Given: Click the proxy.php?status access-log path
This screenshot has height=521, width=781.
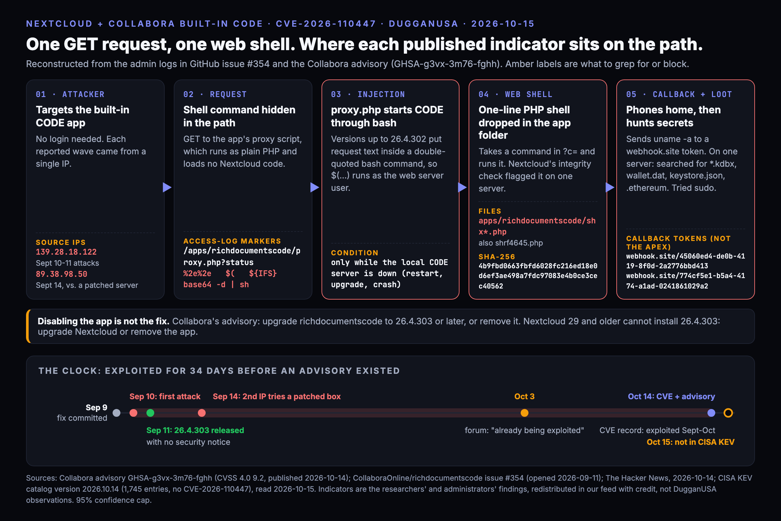Looking at the screenshot, I should [242, 257].
